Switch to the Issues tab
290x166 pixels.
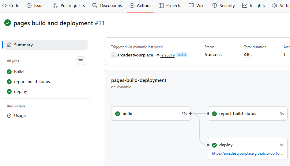36,6
